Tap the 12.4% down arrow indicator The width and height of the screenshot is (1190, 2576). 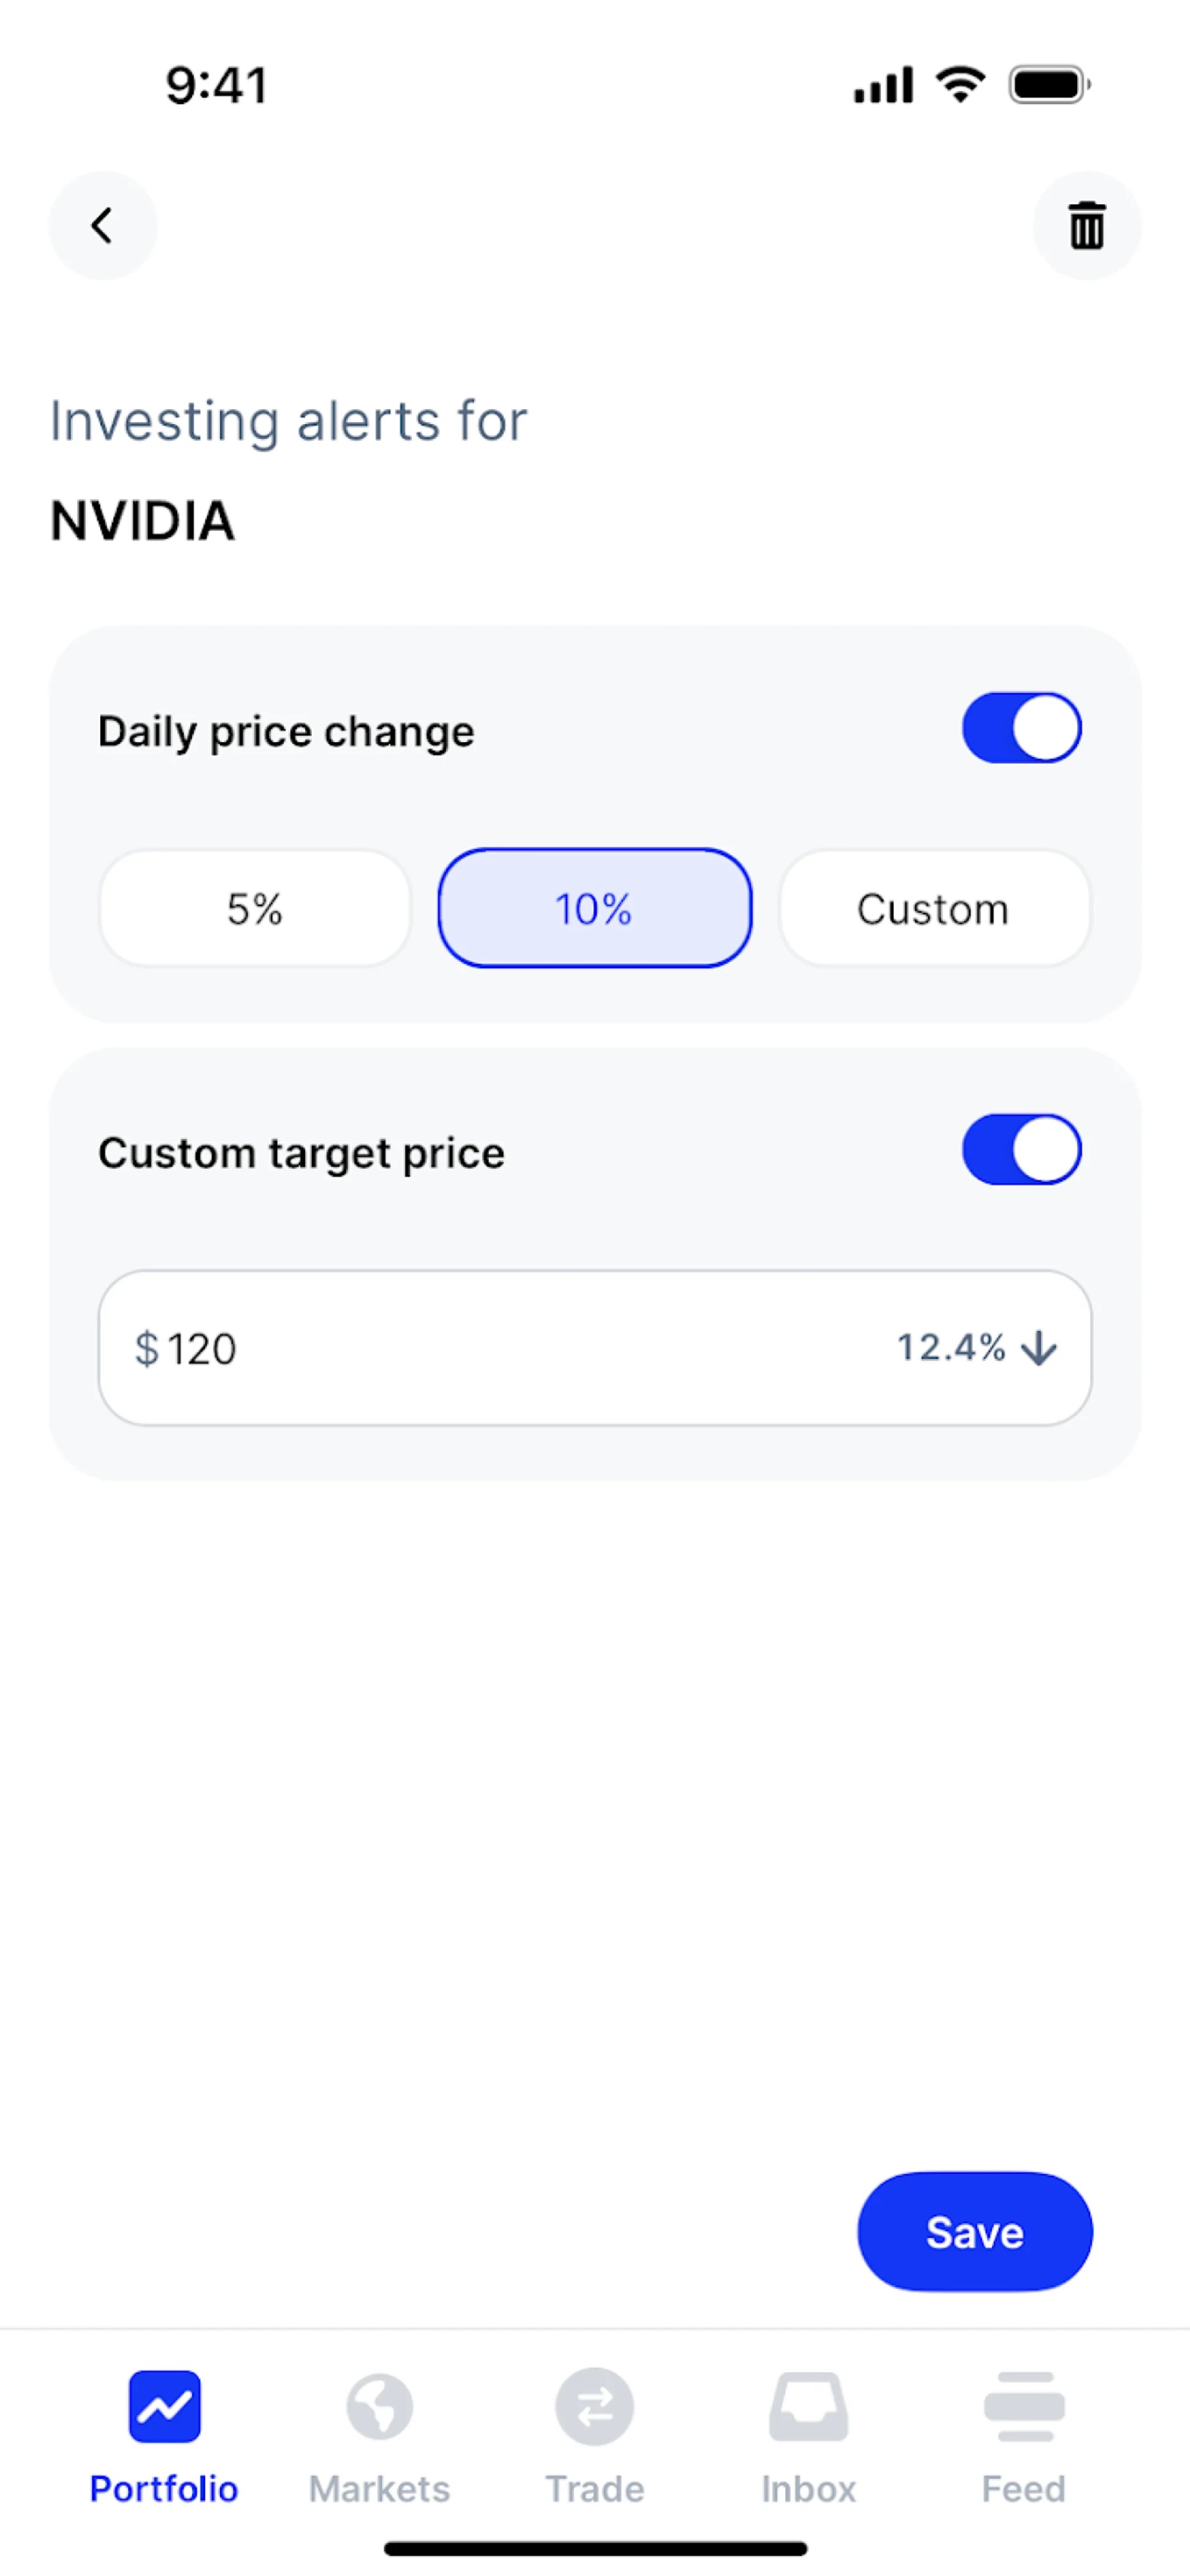point(1039,1348)
